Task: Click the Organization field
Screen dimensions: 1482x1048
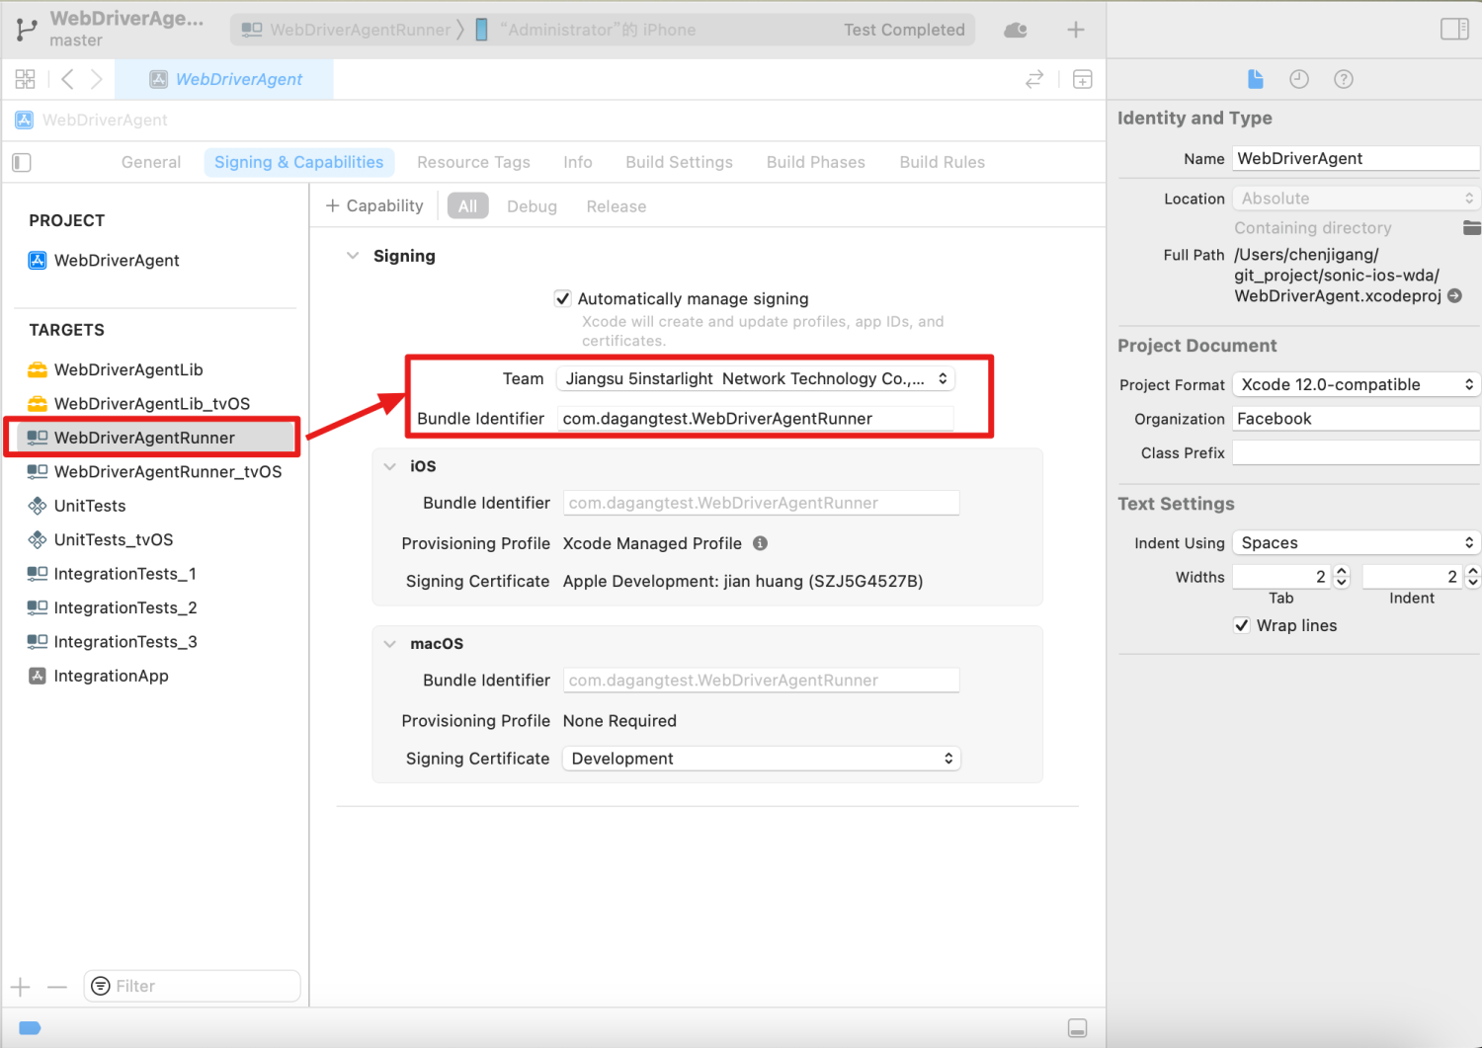Action: click(1357, 419)
